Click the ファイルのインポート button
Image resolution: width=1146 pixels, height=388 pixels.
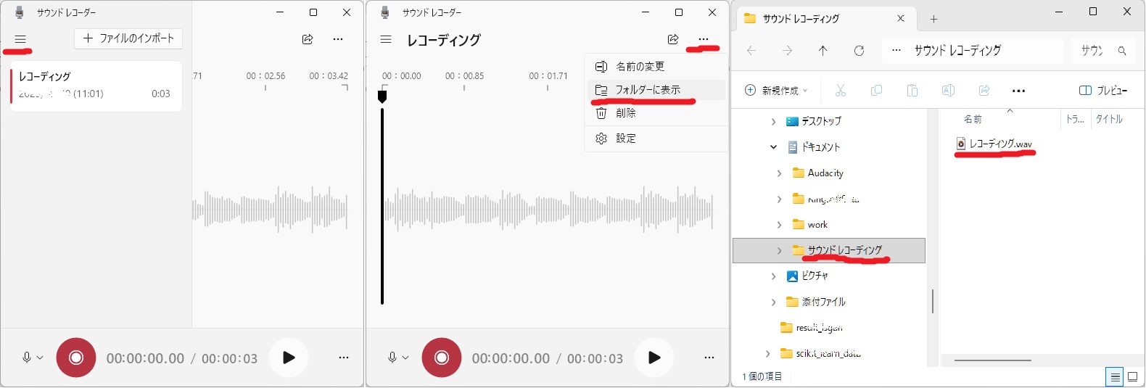click(128, 38)
